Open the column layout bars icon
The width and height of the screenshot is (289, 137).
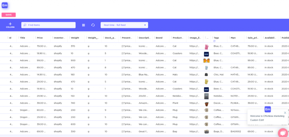click(84, 25)
